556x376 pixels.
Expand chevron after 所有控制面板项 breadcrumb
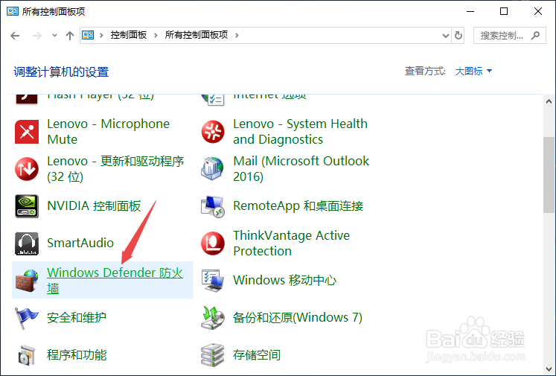(237, 35)
